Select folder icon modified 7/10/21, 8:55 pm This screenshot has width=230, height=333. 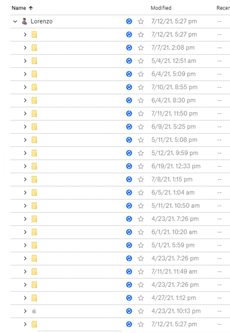(x=34, y=87)
